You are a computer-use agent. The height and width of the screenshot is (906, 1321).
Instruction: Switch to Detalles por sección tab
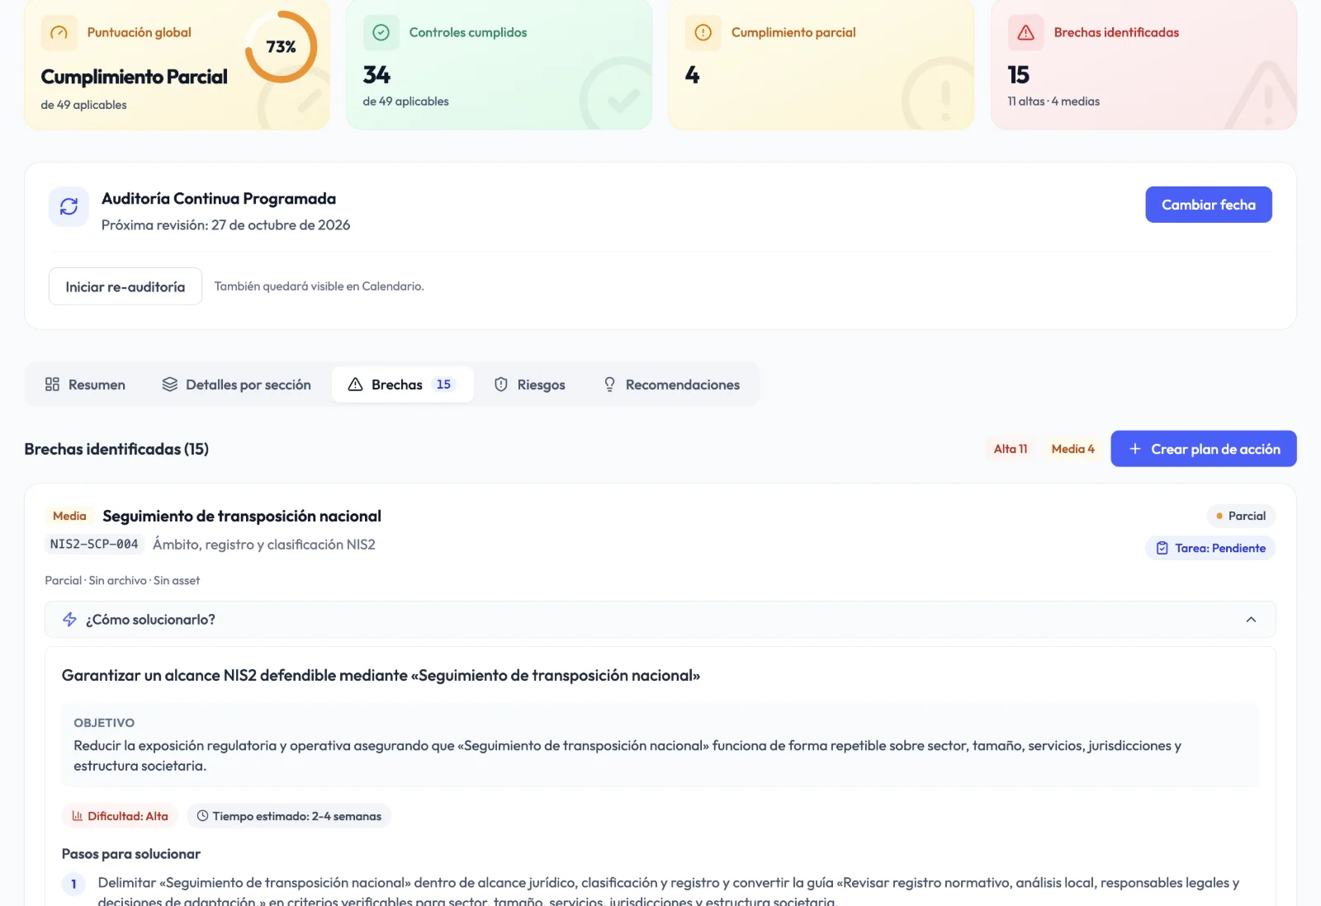coord(237,385)
